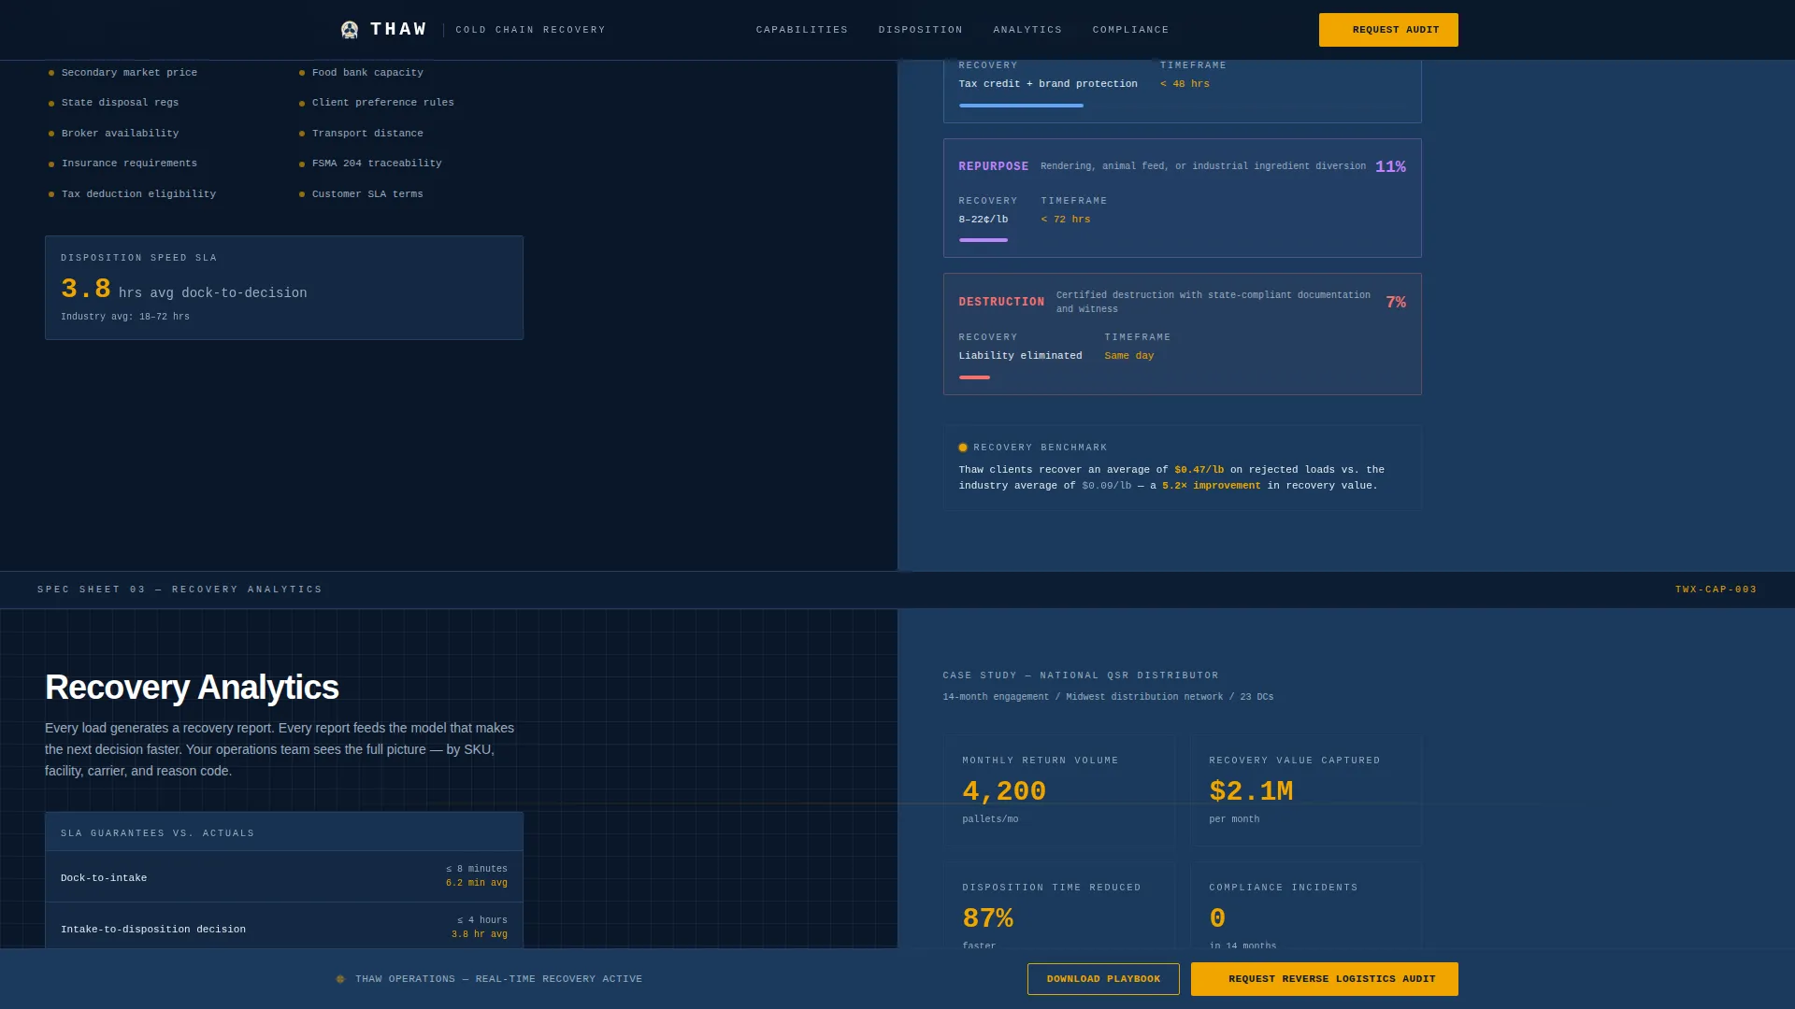This screenshot has height=1009, width=1795.
Task: Click the purple Repurpose progress bar
Action: click(984, 240)
